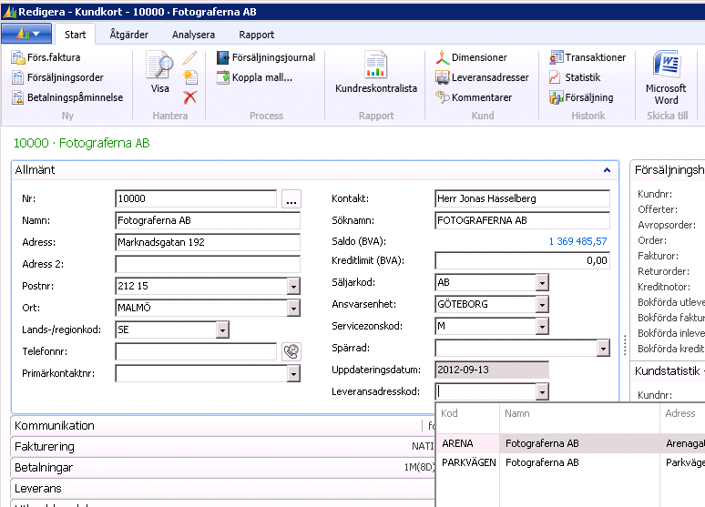
Task: Open the Säljarkod dropdown
Action: coord(542,283)
